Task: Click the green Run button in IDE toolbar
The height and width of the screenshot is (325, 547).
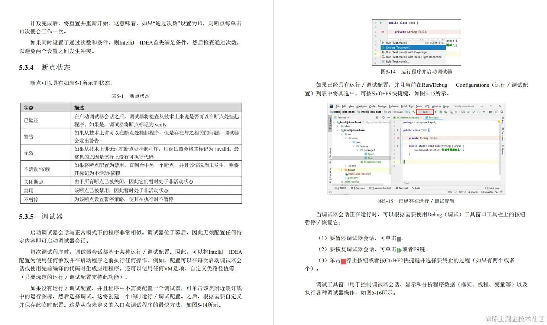Action: coord(436,112)
